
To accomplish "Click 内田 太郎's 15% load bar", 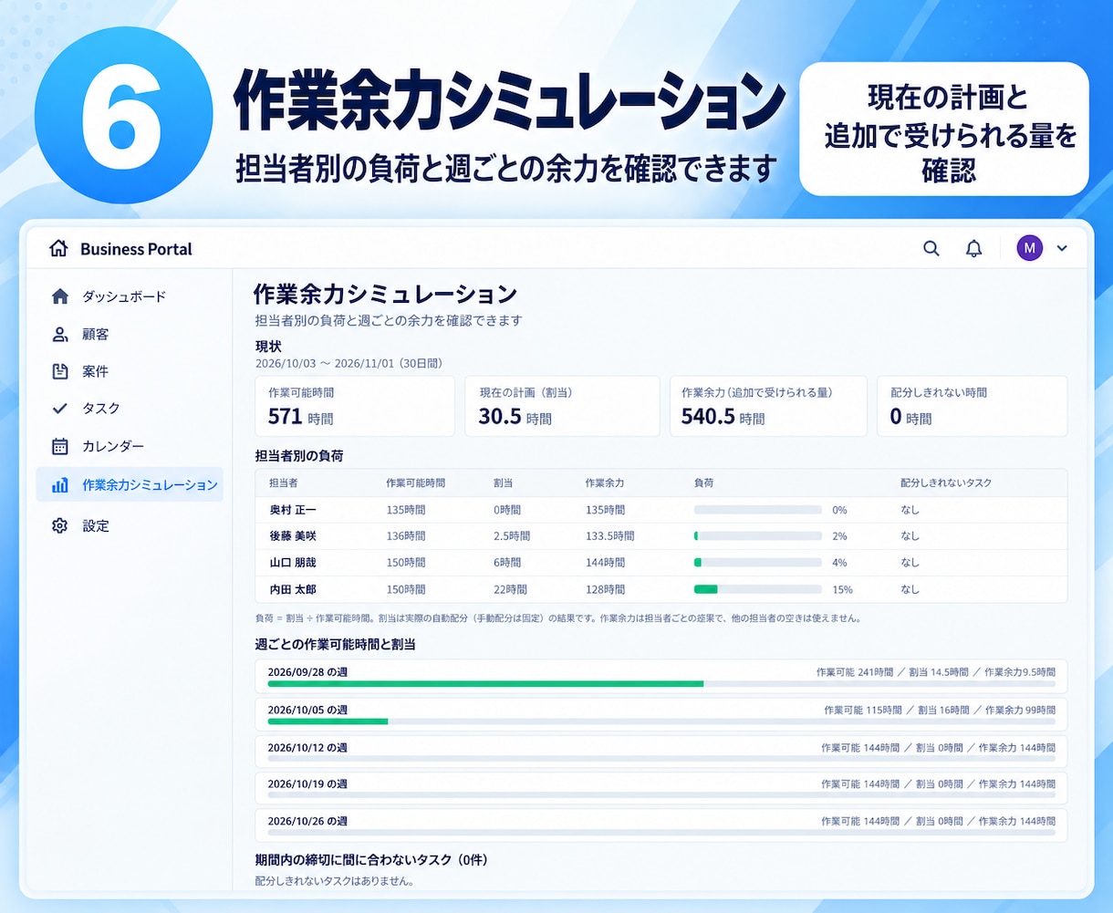I will click(x=757, y=589).
